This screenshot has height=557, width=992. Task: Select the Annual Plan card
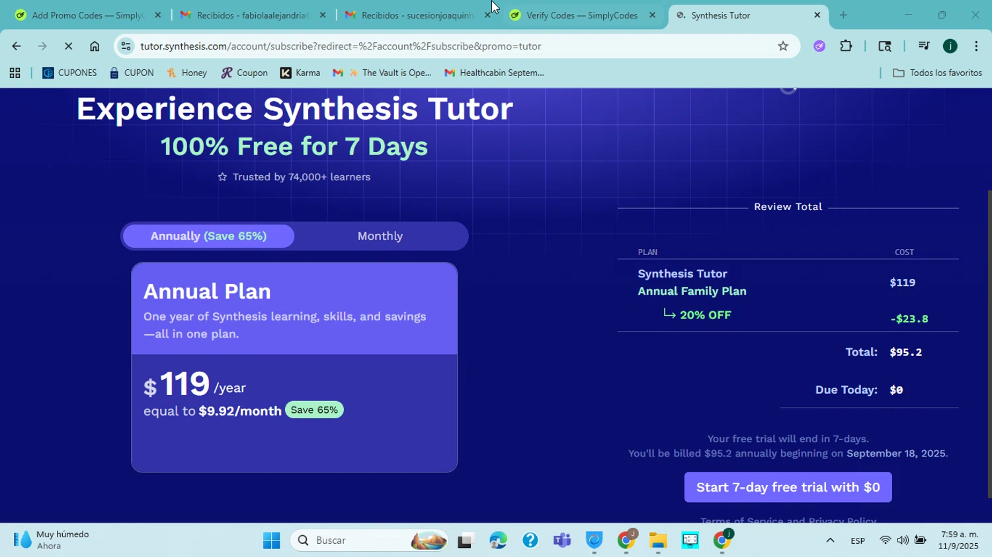[294, 367]
